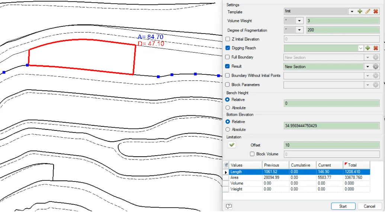Open Boundary Without Initial Points gear settings
385x212 pixels.
pos(375,76)
